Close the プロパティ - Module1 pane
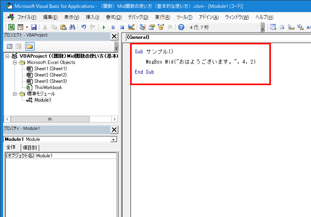 114,130
